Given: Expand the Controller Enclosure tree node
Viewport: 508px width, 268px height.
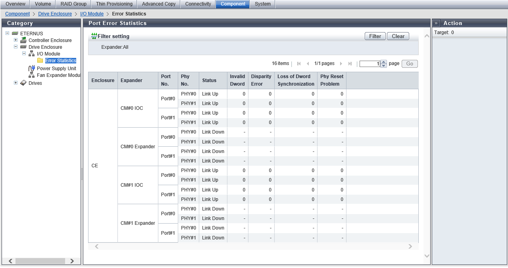Looking at the screenshot, I should pyautogui.click(x=15, y=40).
